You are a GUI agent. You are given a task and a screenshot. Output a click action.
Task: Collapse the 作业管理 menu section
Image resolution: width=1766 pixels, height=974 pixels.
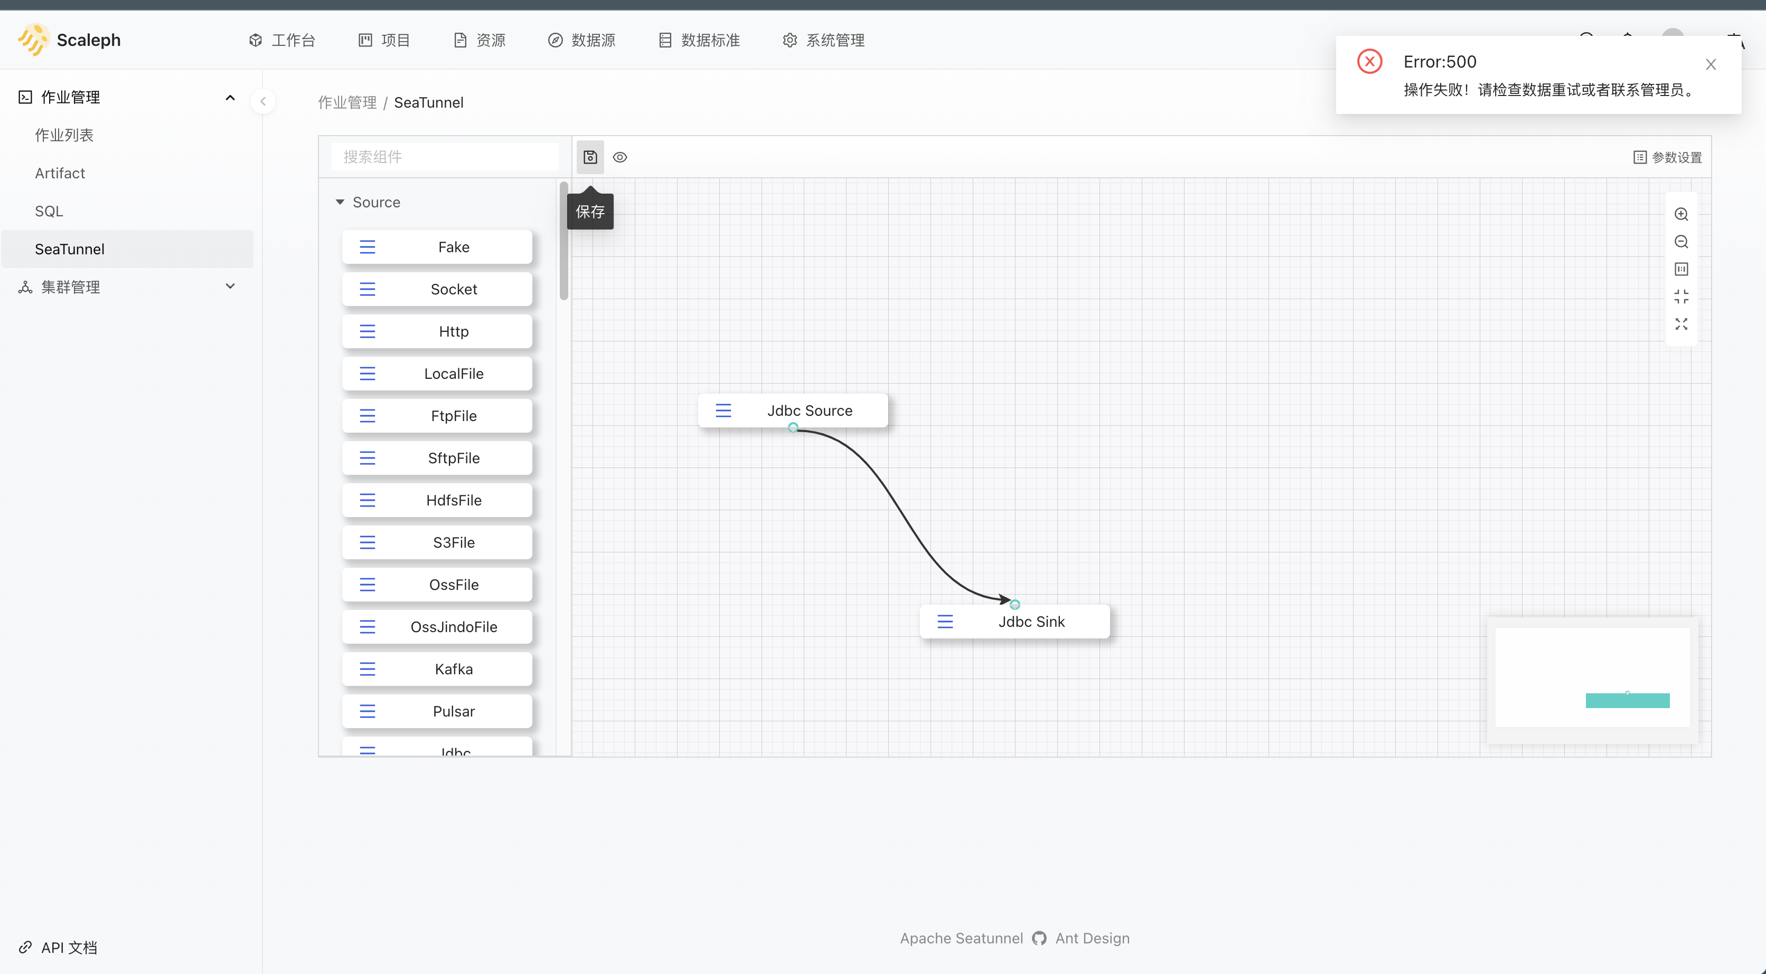click(x=230, y=97)
